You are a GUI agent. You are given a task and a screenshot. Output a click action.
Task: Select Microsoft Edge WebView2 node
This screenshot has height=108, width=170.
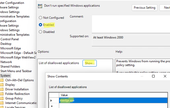pyautogui.click(x=18, y=57)
